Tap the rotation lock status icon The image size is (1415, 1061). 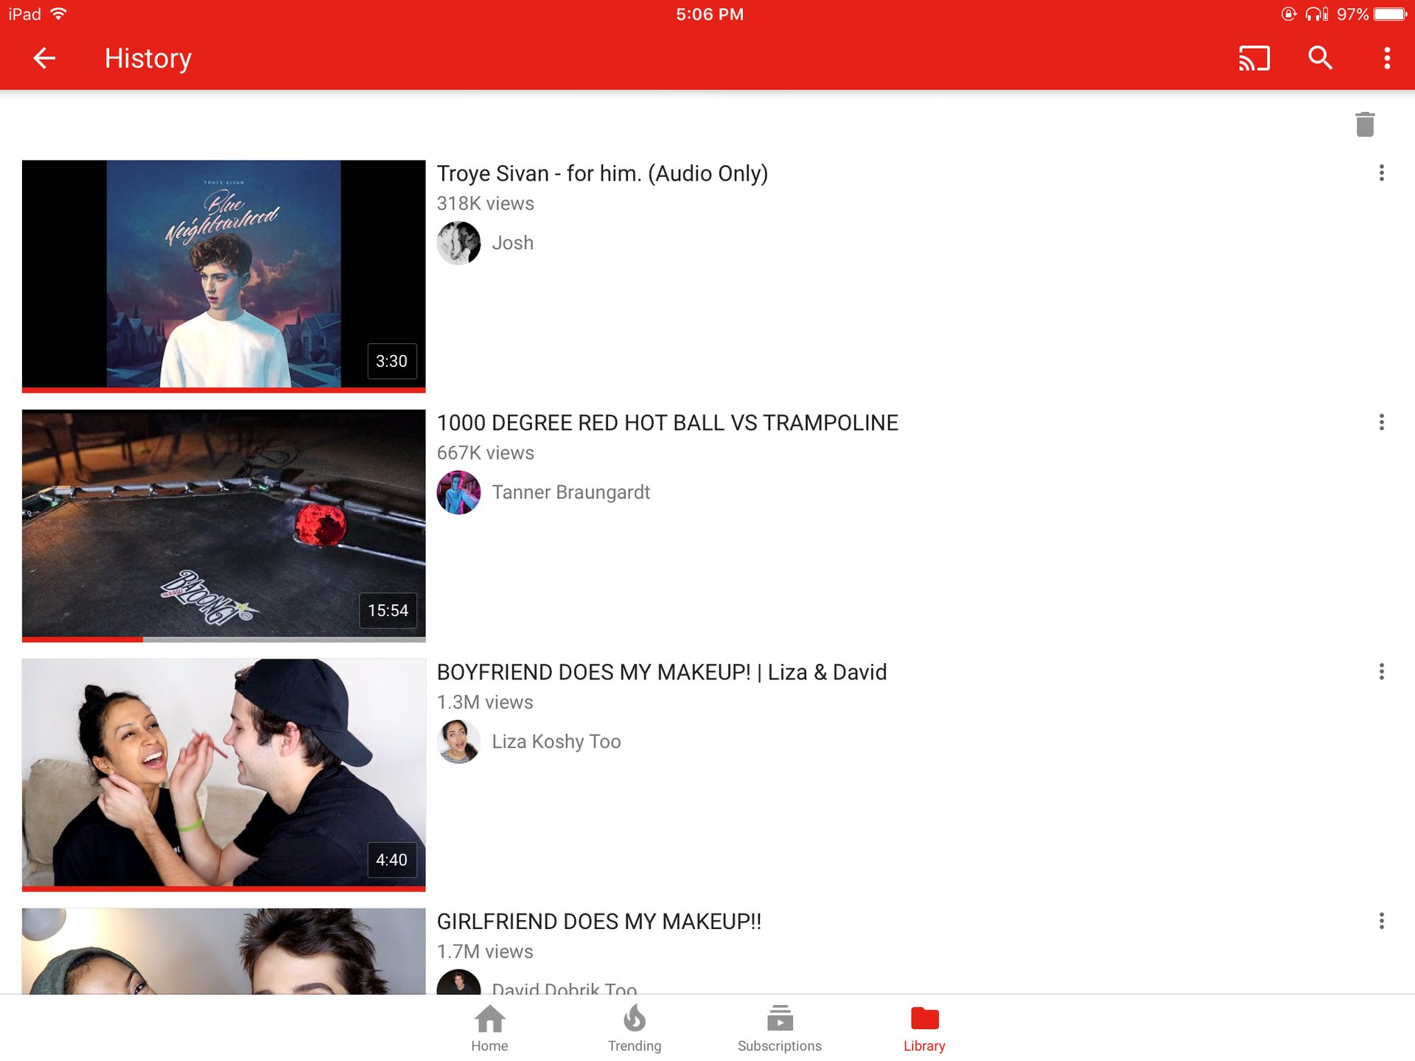tap(1288, 14)
